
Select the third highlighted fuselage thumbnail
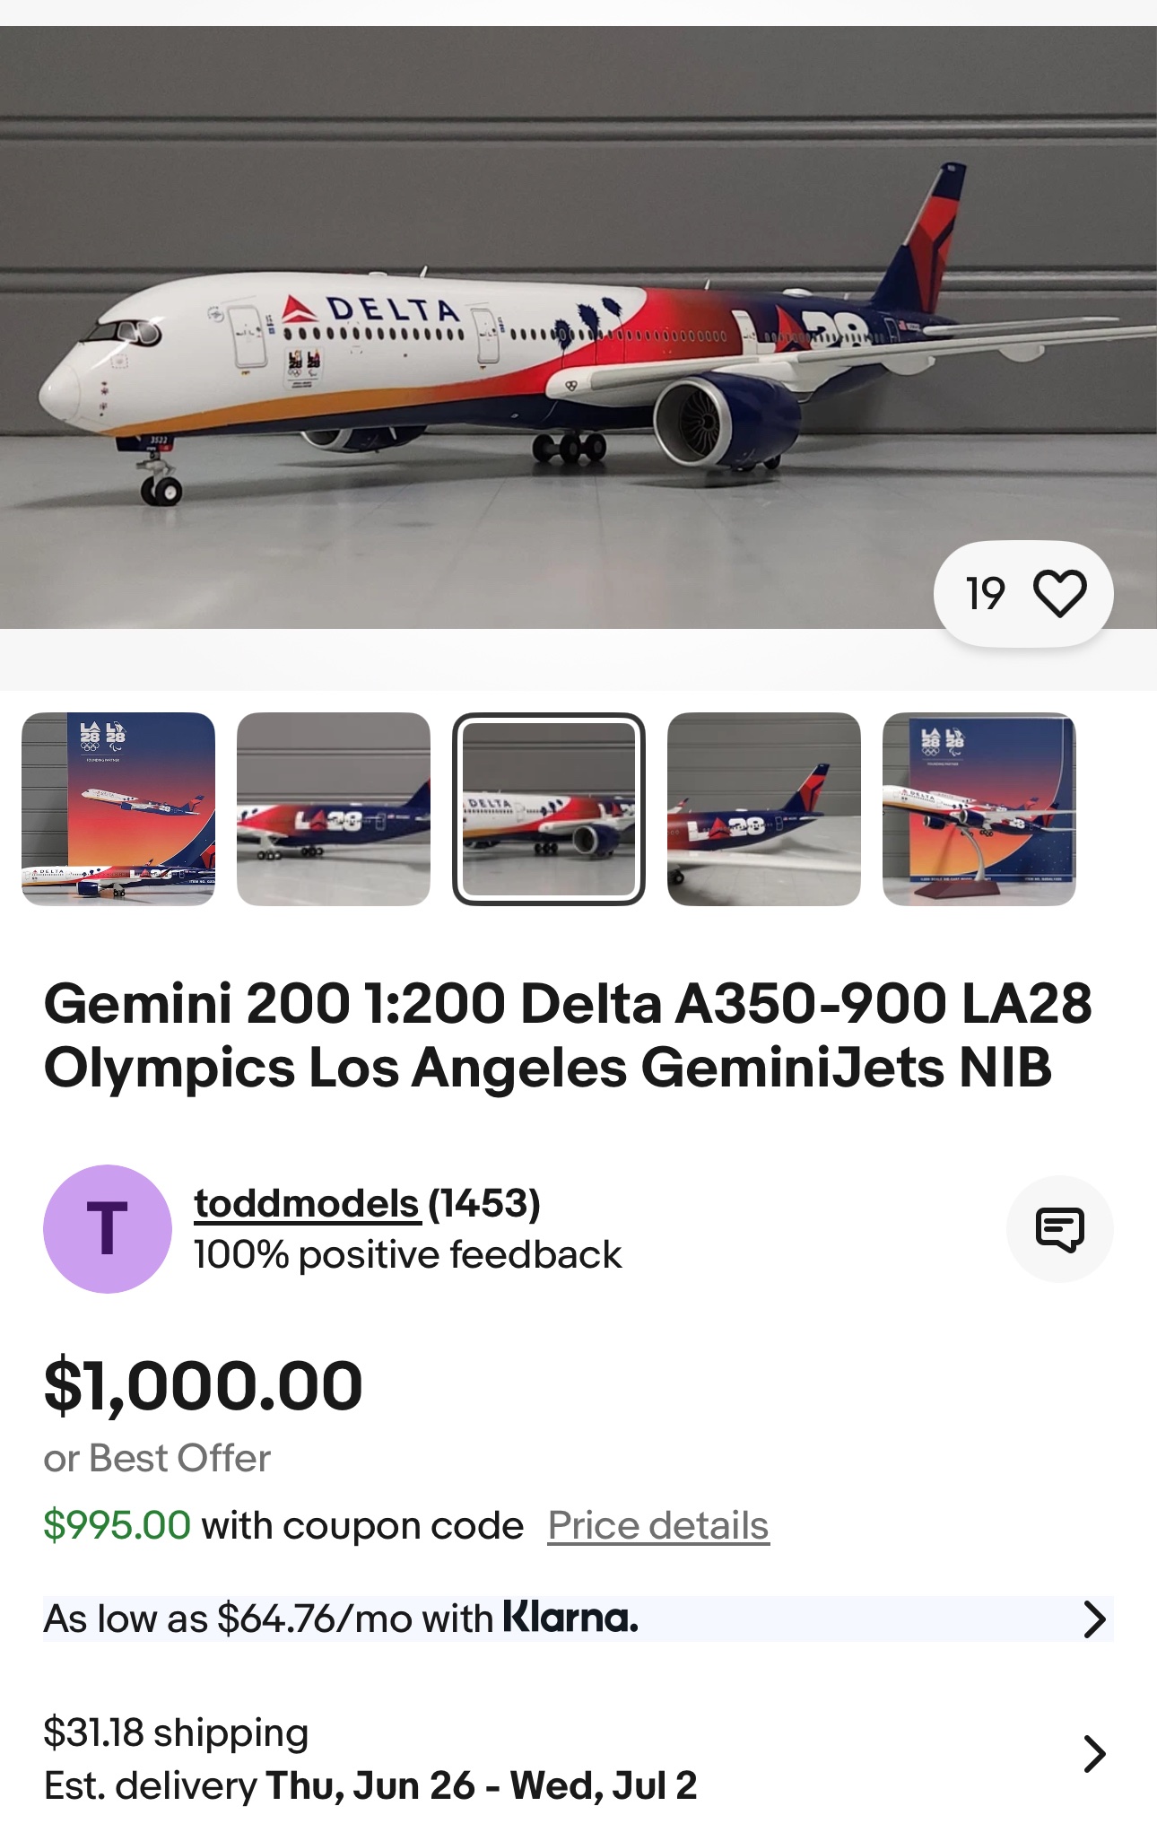click(549, 809)
